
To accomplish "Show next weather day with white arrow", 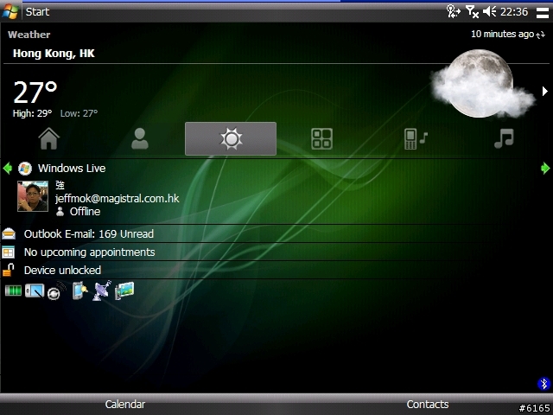I will [545, 91].
